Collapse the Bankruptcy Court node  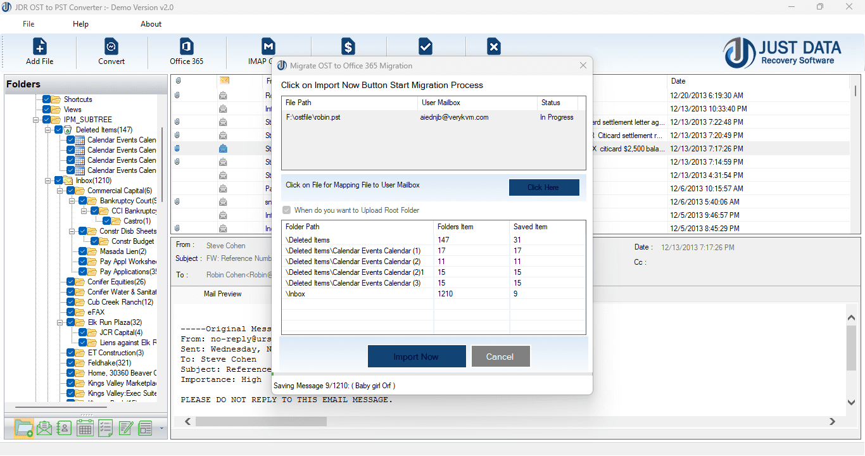click(x=72, y=201)
